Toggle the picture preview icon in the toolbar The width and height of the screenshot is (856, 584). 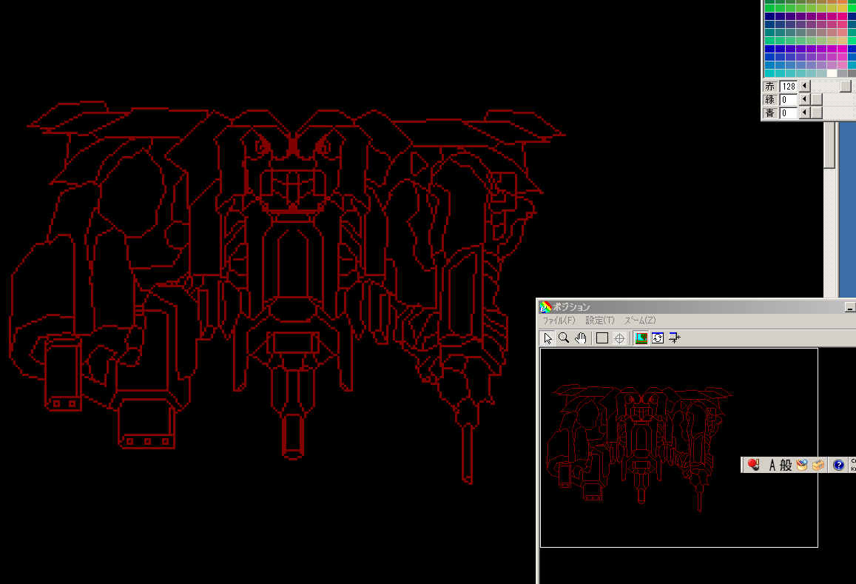(x=641, y=338)
